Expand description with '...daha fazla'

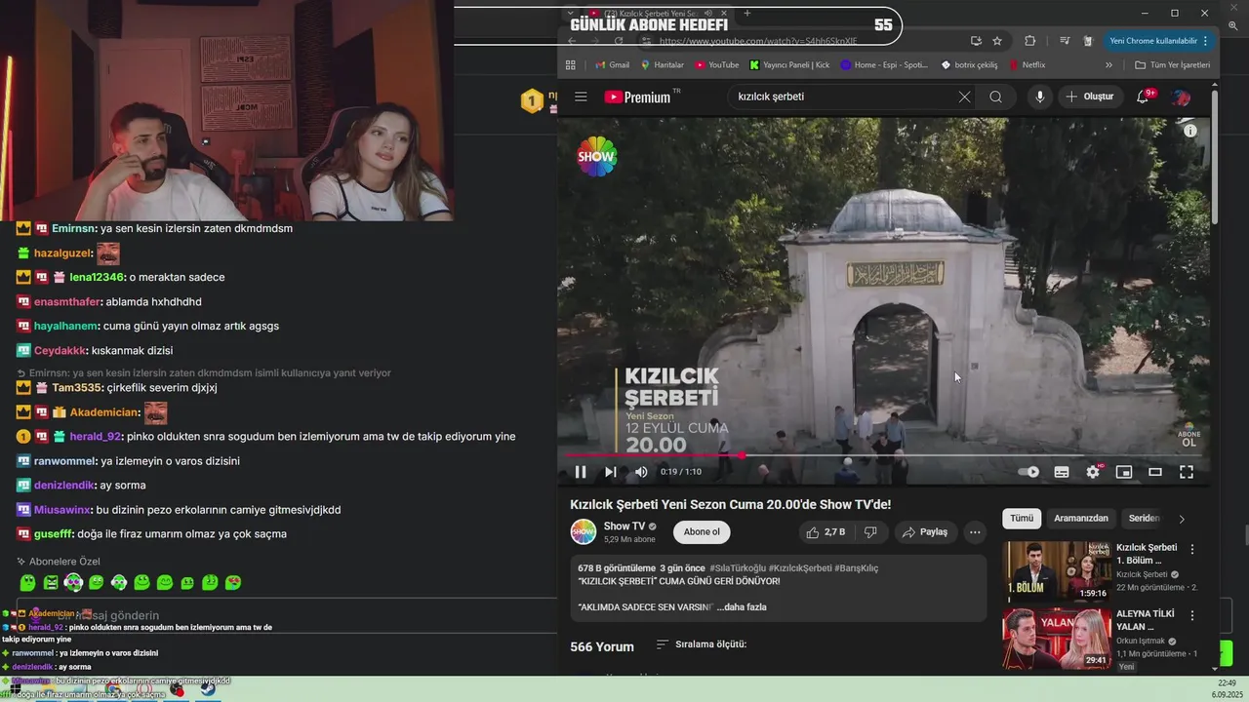[x=742, y=607]
